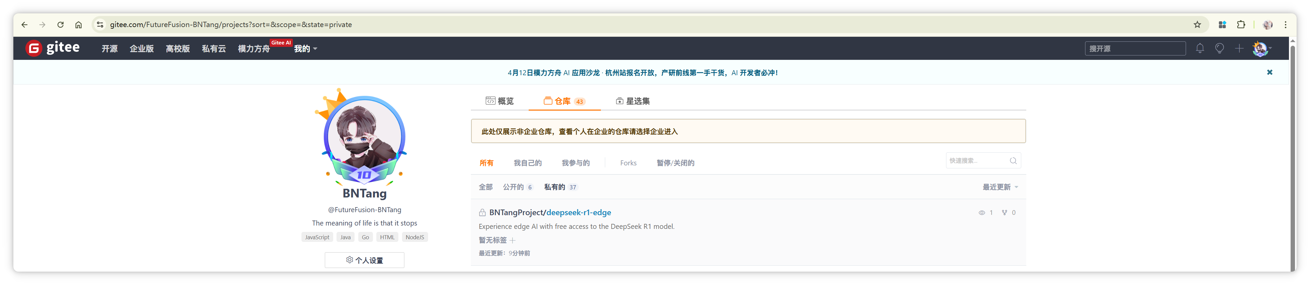1310x285 pixels.
Task: Click the 个人设置 button
Action: coord(365,260)
